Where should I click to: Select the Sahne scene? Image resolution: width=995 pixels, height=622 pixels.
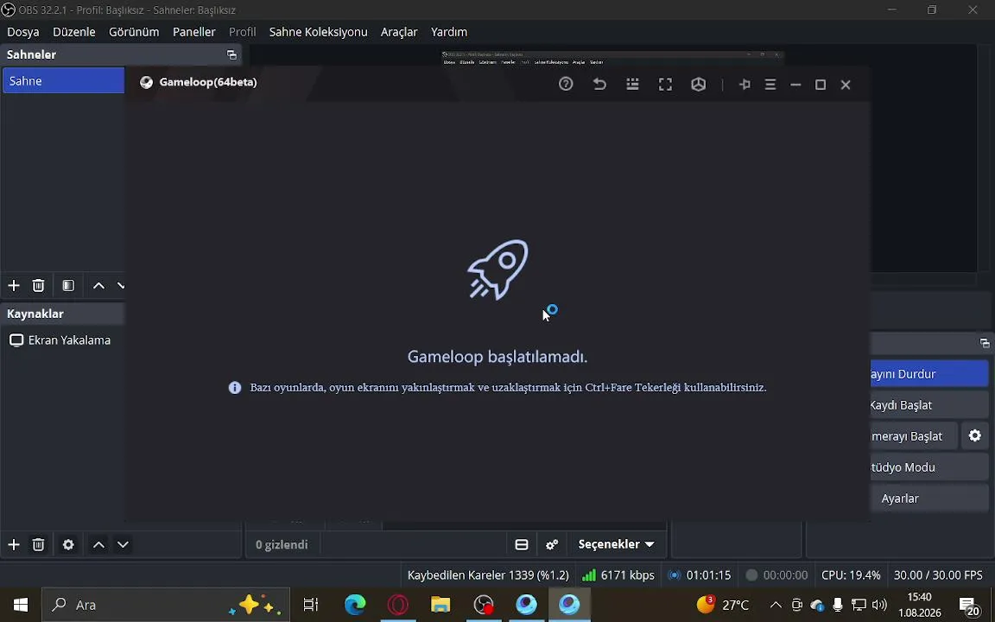(63, 80)
